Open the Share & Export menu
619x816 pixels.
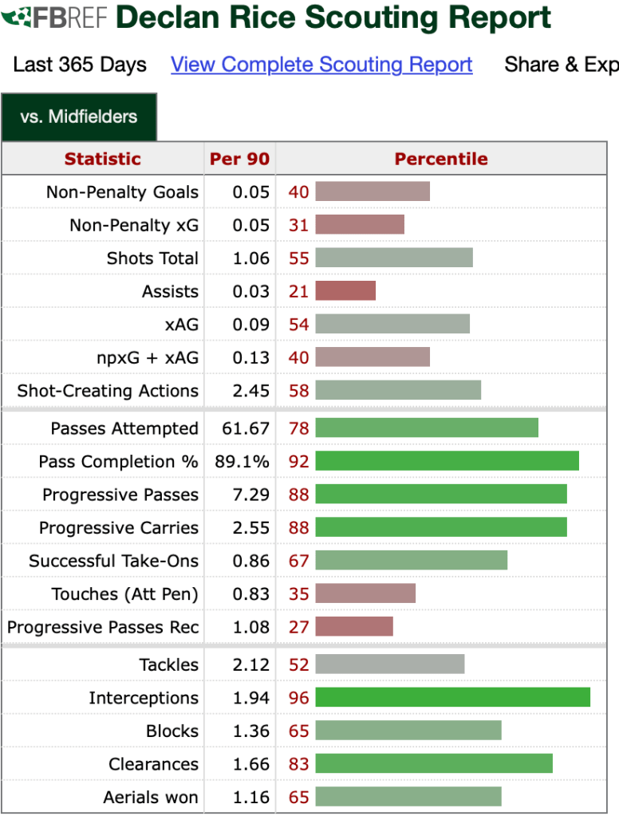[561, 65]
